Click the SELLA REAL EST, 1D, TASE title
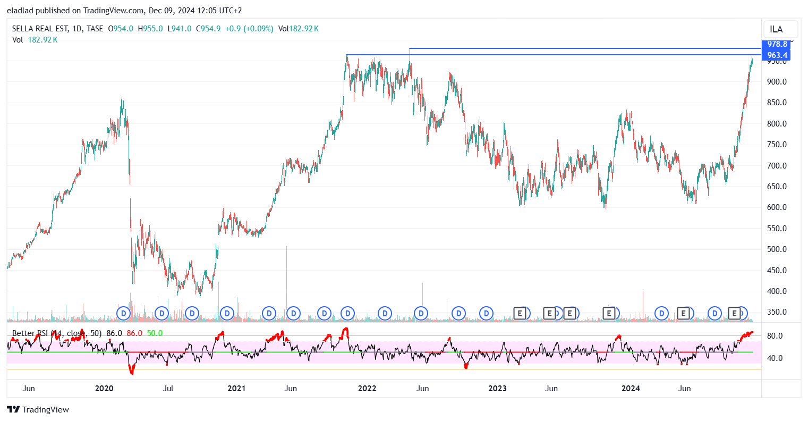Screen dimensions: 808x421 (57, 29)
